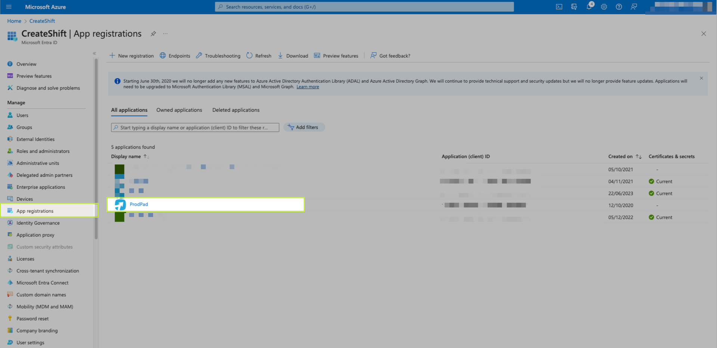Open Mobility (MDM and MAM)
This screenshot has height=348, width=717.
point(44,307)
